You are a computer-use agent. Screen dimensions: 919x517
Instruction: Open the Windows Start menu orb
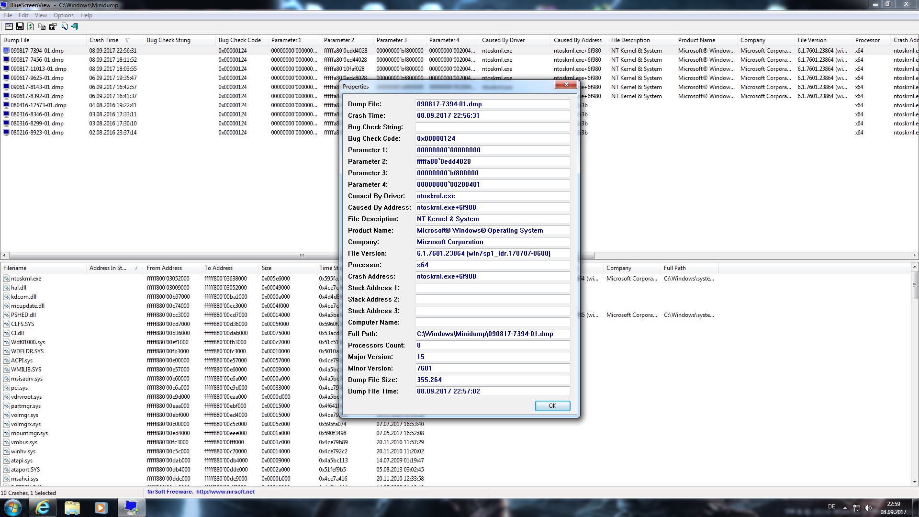click(12, 507)
